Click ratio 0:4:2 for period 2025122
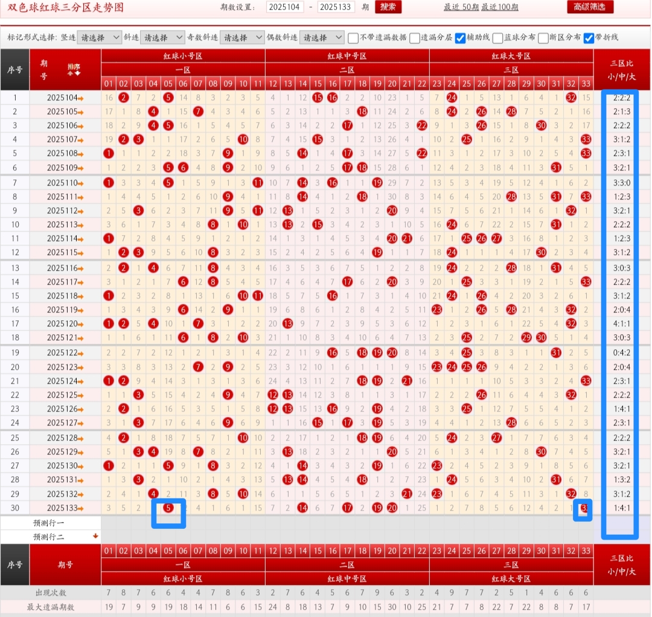 click(x=622, y=353)
